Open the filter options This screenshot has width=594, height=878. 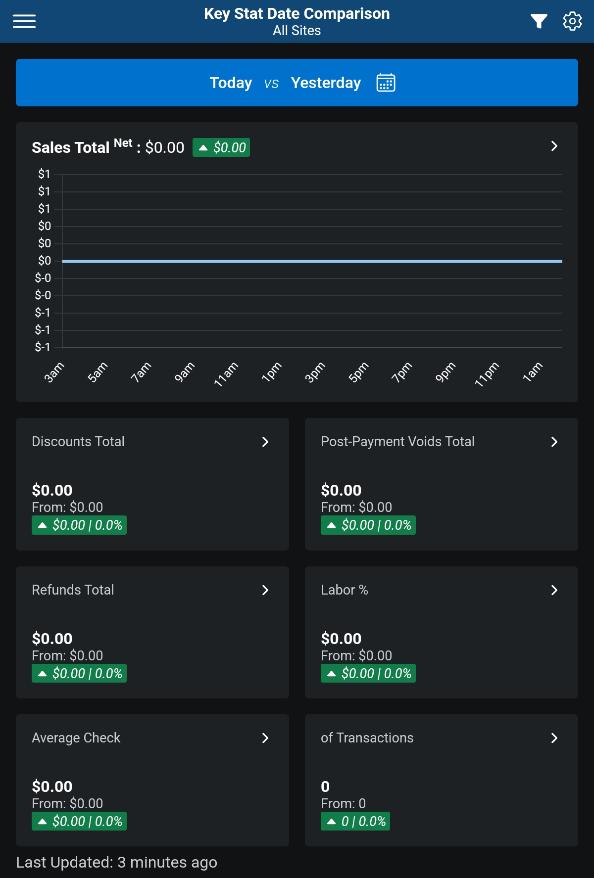(539, 21)
